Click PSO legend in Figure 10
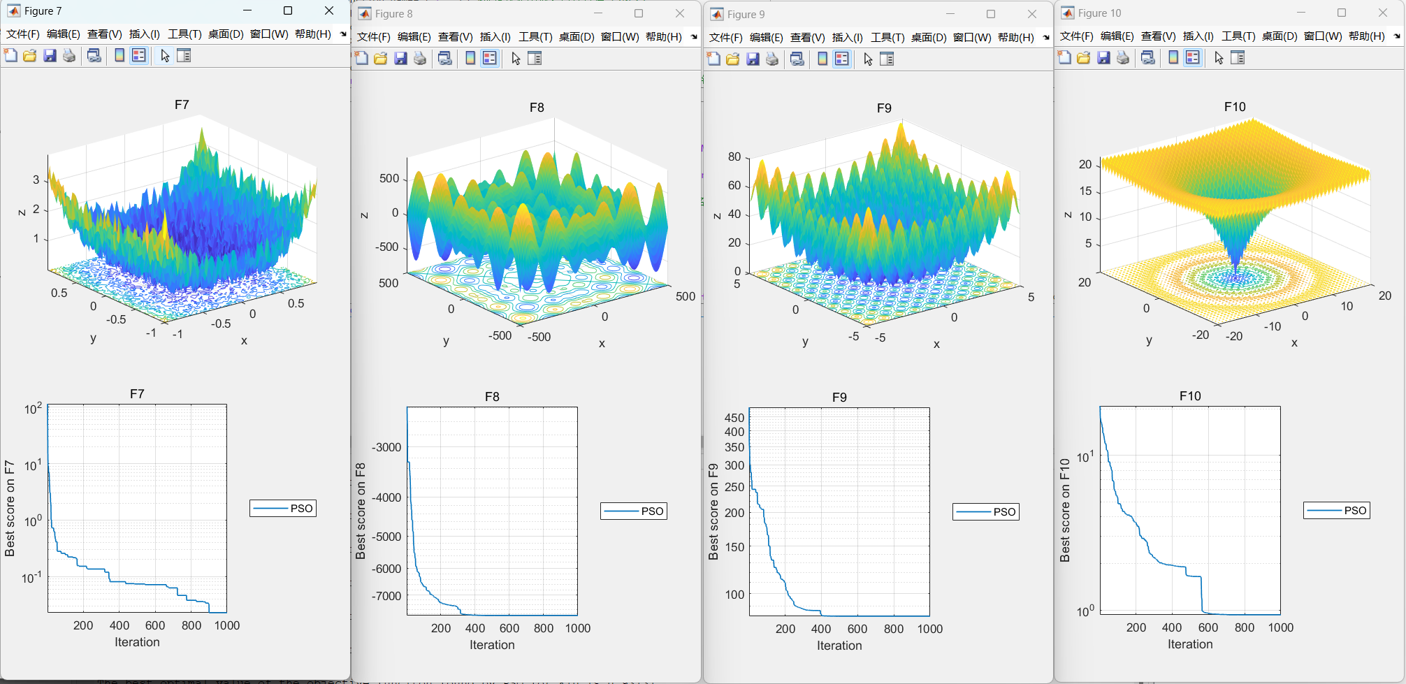 pyautogui.click(x=1337, y=511)
